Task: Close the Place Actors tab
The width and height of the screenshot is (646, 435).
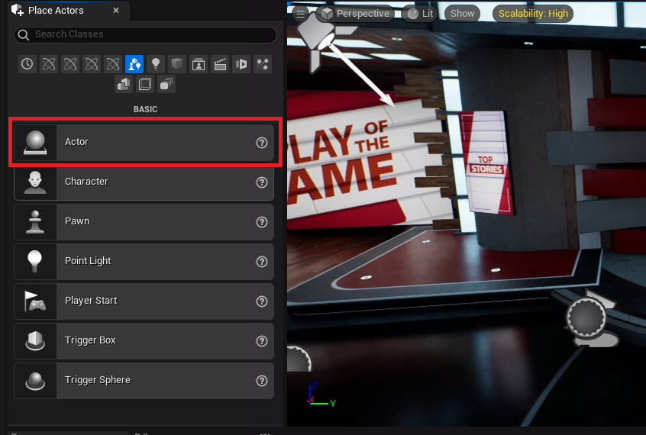Action: pyautogui.click(x=115, y=11)
